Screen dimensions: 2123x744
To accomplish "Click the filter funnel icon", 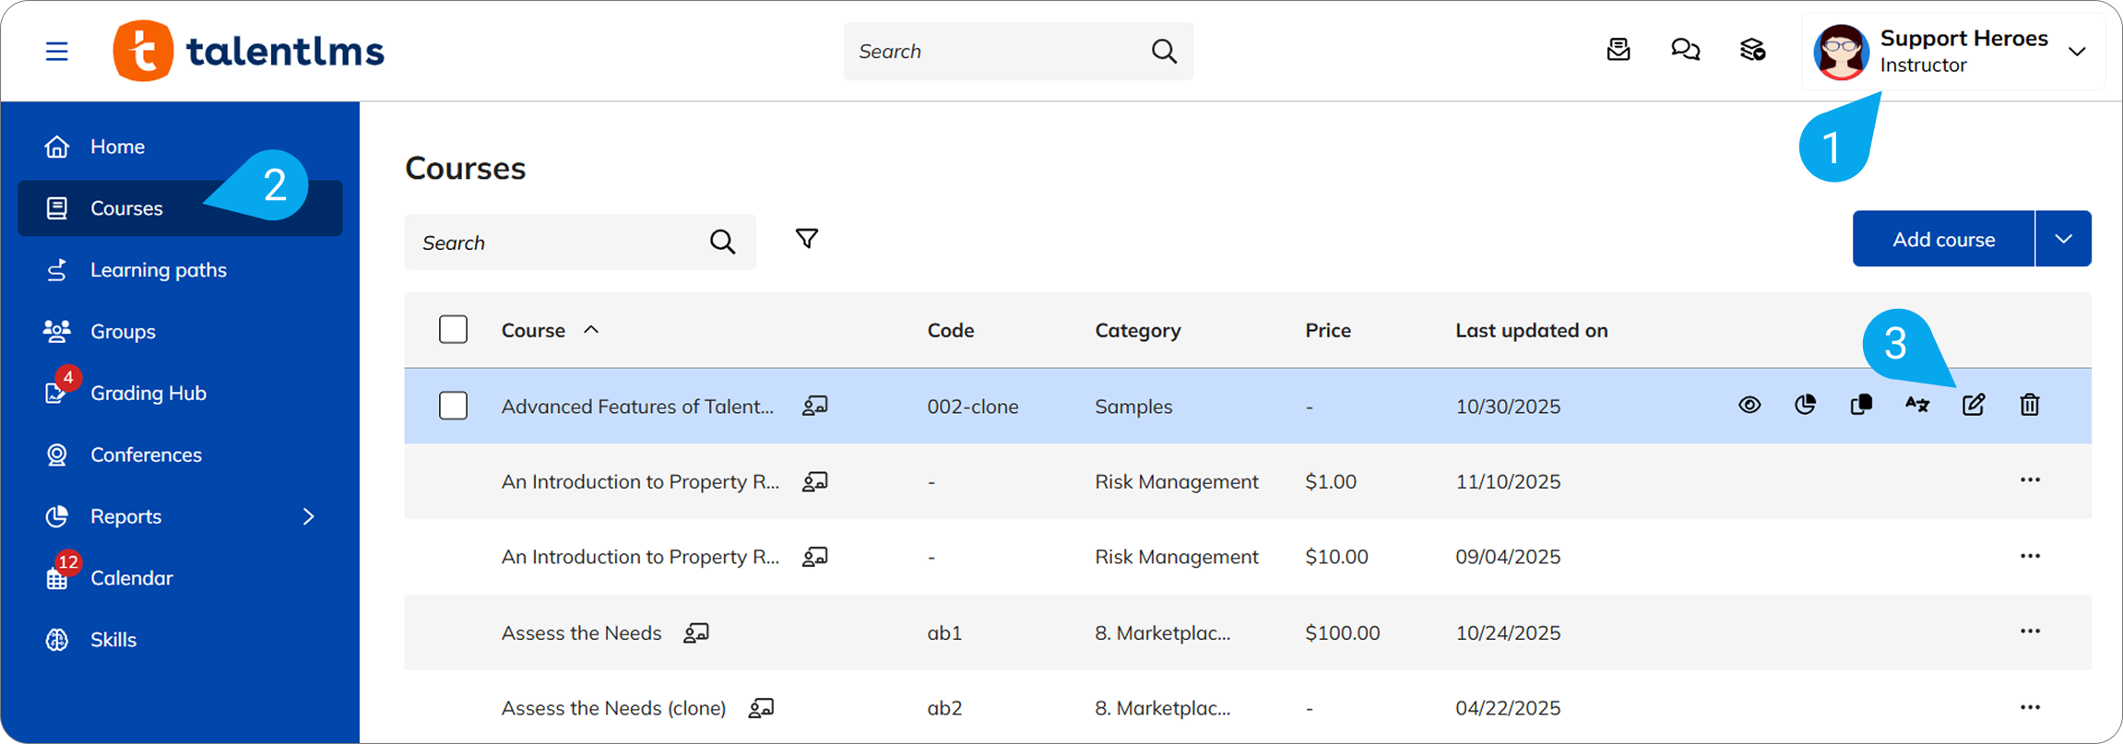I will [x=806, y=240].
